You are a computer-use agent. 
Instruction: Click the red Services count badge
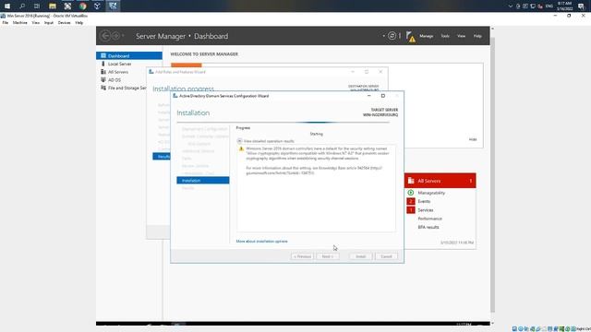pyautogui.click(x=410, y=210)
